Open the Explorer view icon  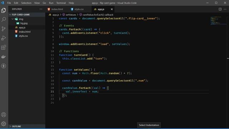pos(4,10)
